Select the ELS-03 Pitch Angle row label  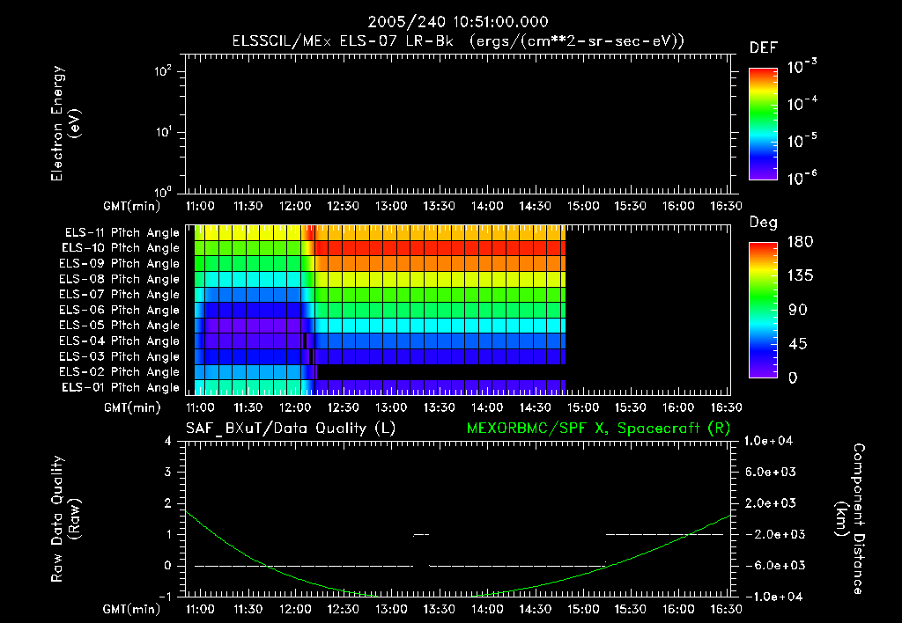coord(120,356)
